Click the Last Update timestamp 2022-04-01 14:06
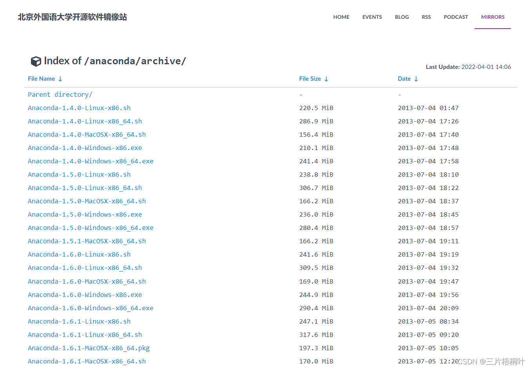The height and width of the screenshot is (369, 531). (x=486, y=67)
